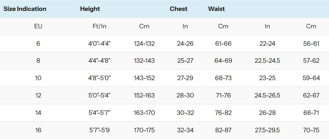
Task: Click the 70-75 cm waist cell
Action: coord(311,130)
